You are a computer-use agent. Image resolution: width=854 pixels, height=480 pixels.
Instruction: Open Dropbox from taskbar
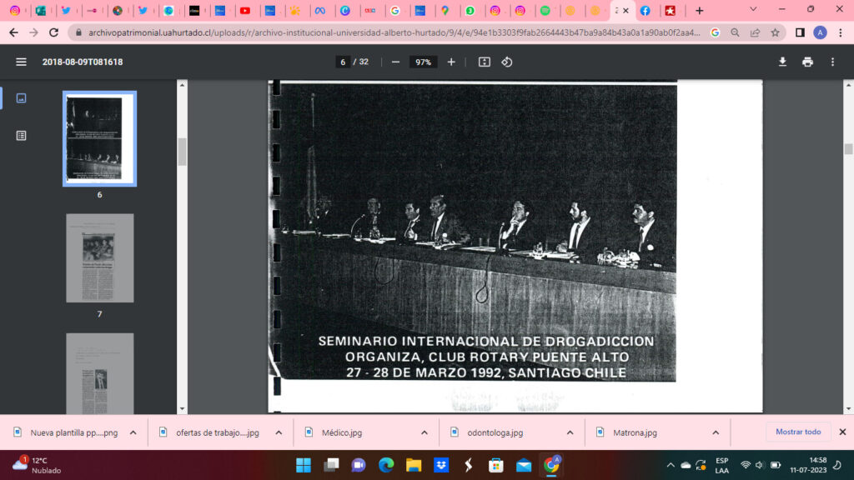[441, 465]
